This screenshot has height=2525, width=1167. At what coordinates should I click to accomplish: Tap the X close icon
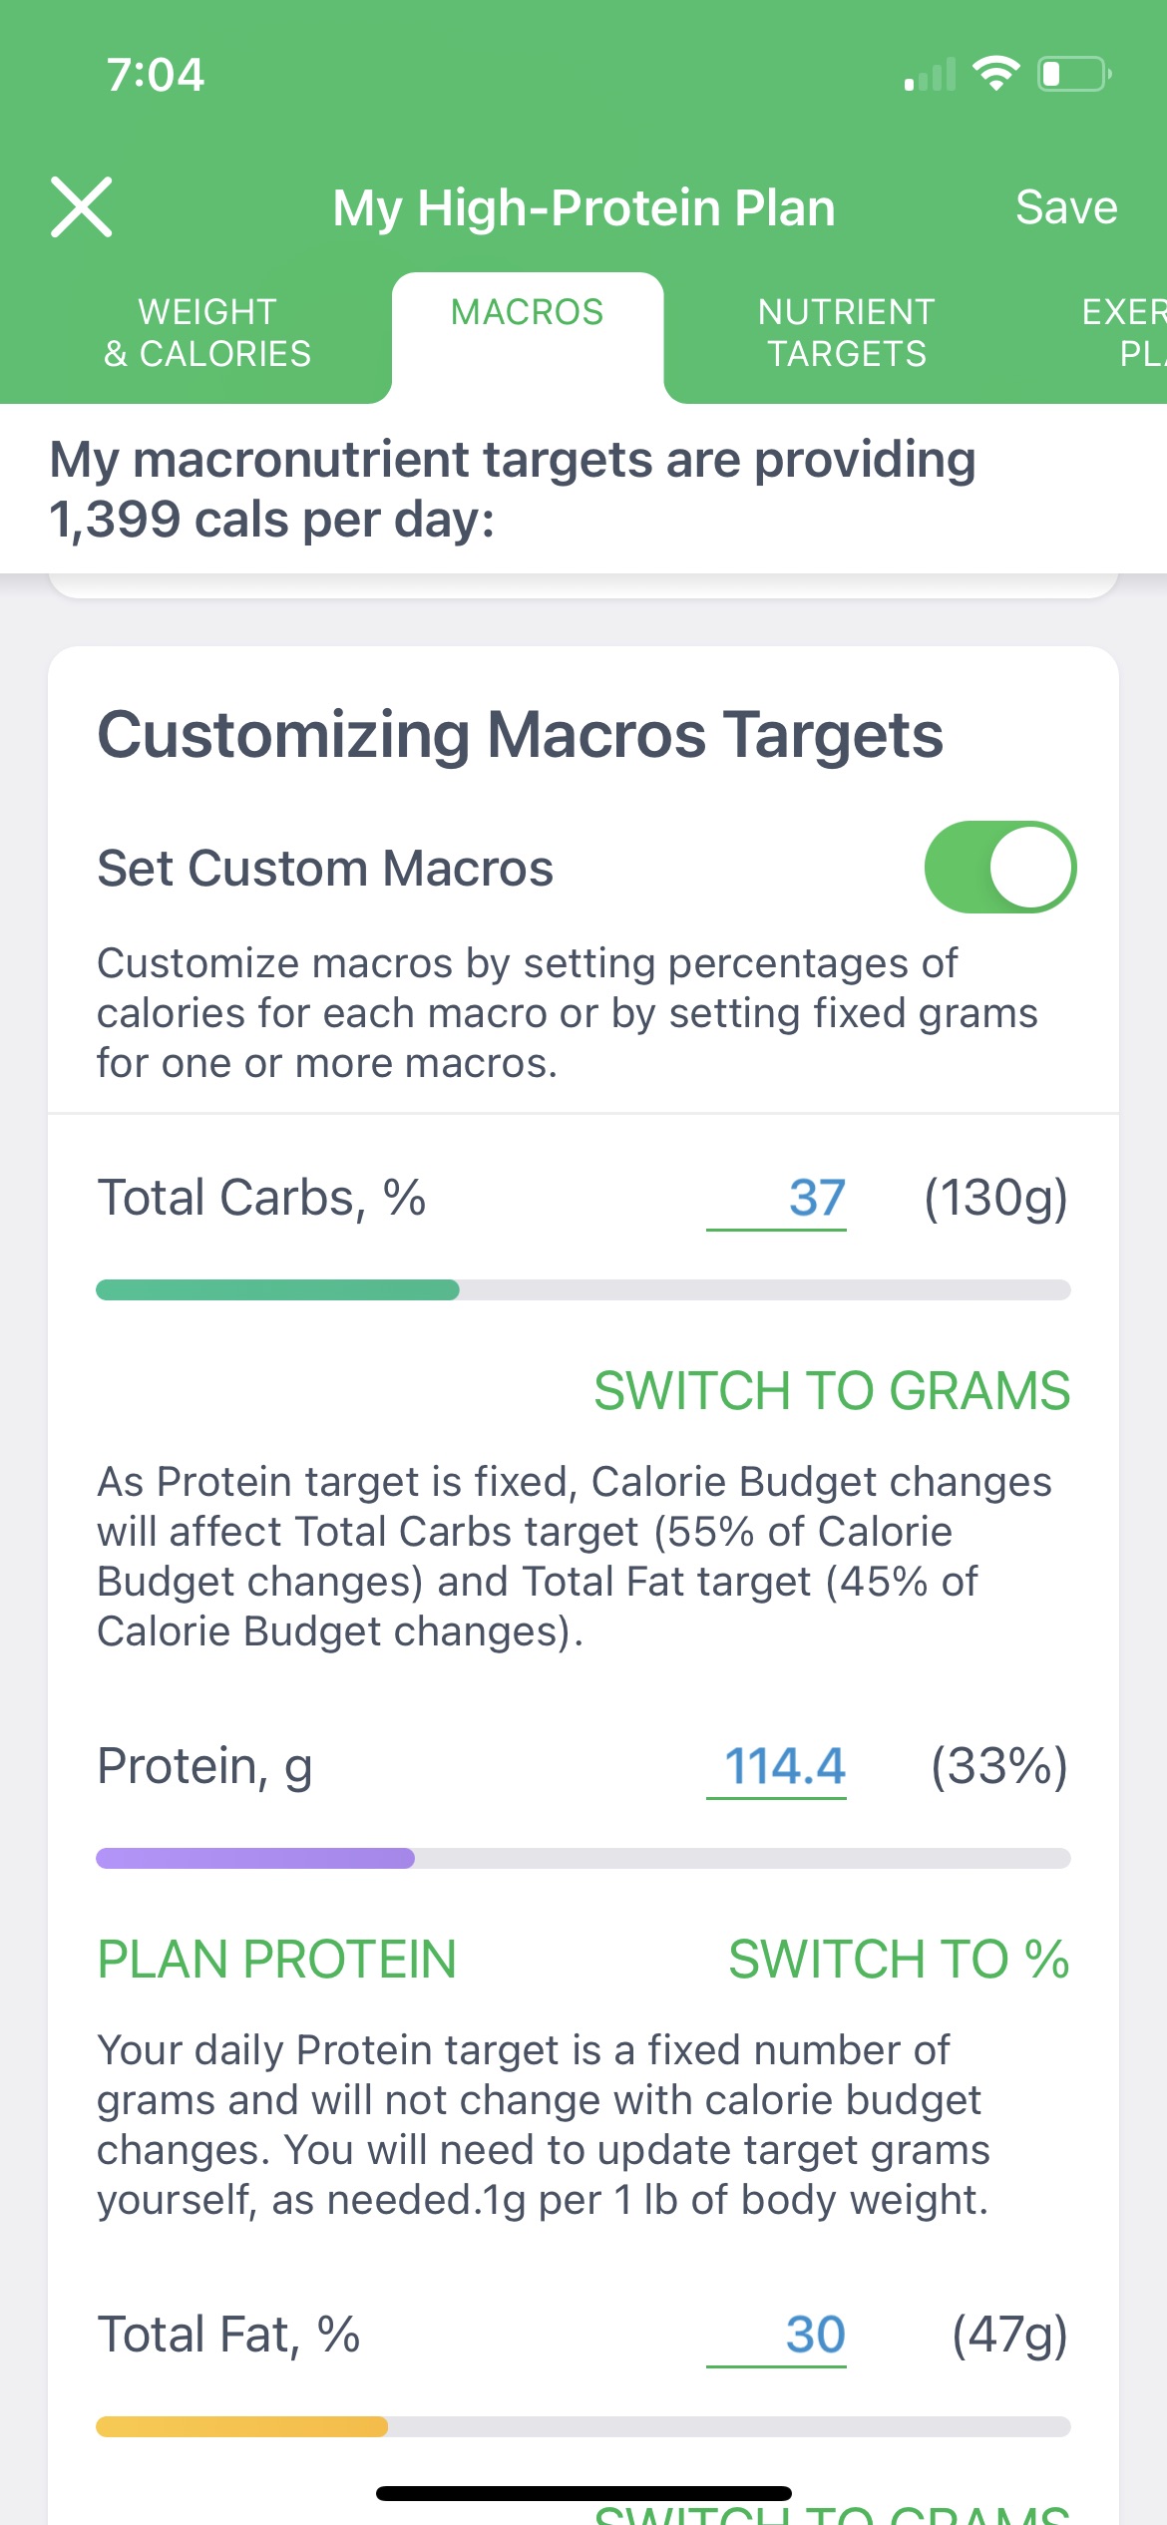[81, 207]
